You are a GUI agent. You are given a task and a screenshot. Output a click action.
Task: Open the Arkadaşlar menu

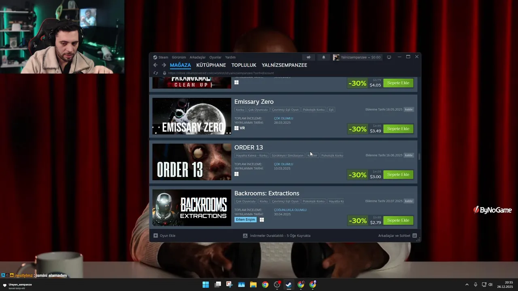pyautogui.click(x=197, y=57)
